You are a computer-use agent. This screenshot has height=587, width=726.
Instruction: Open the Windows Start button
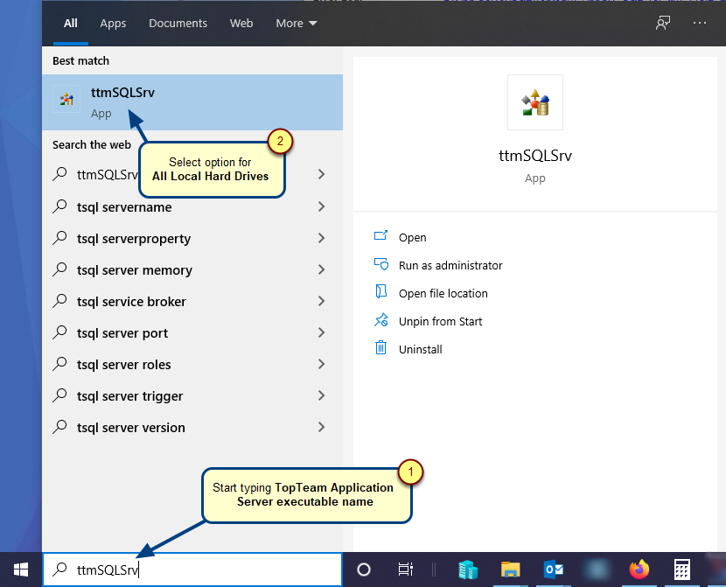[21, 570]
